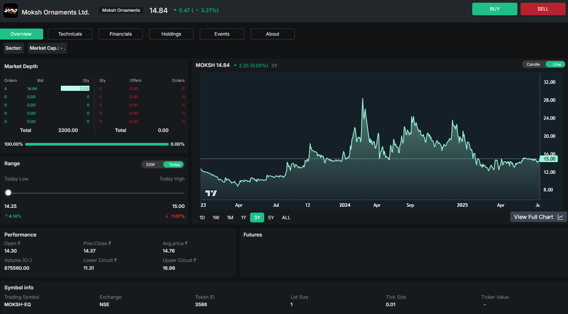Set chart timeframe to 1Y
The width and height of the screenshot is (568, 314).
point(244,218)
